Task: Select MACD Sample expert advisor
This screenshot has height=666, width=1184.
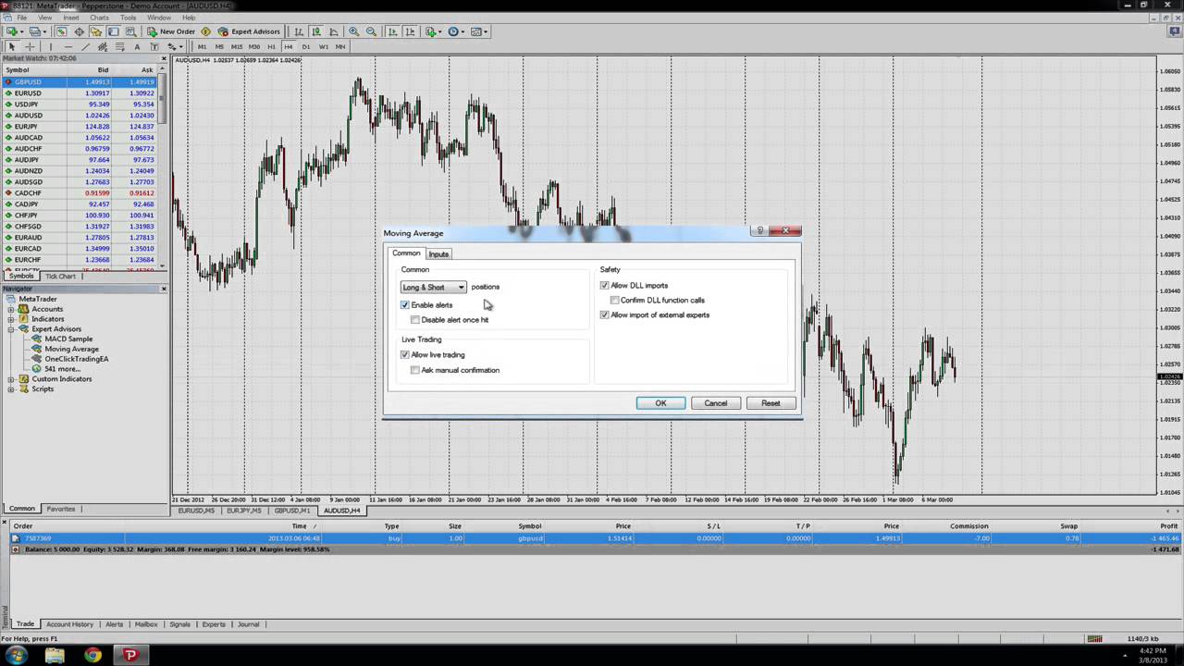Action: pyautogui.click(x=68, y=339)
